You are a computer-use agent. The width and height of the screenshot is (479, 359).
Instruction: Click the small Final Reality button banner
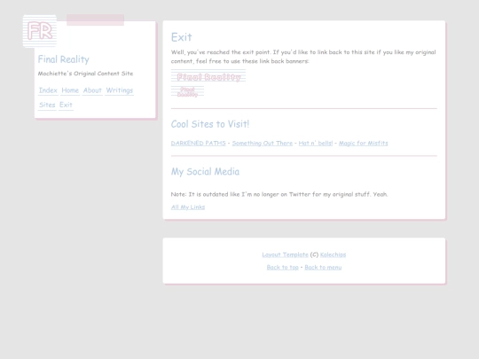pos(187,91)
